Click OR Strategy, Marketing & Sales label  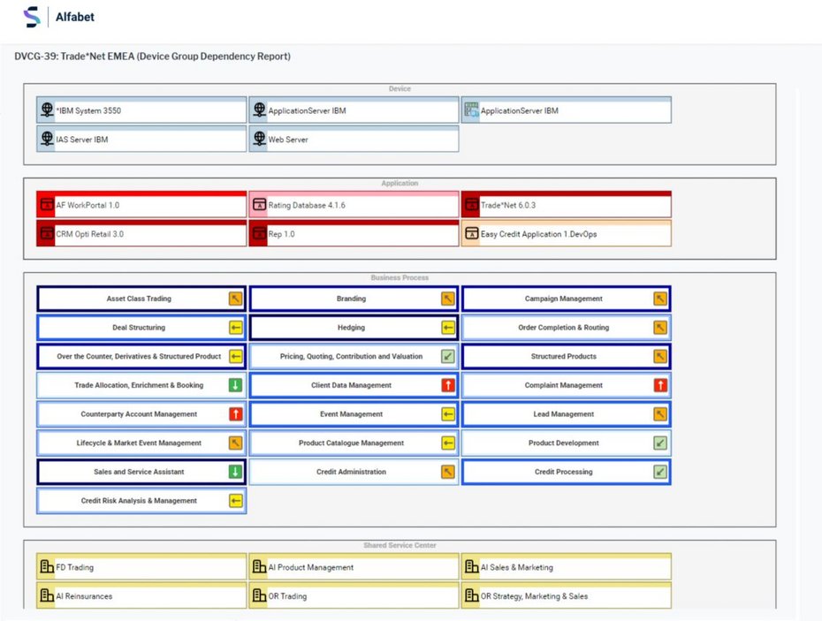click(x=534, y=596)
